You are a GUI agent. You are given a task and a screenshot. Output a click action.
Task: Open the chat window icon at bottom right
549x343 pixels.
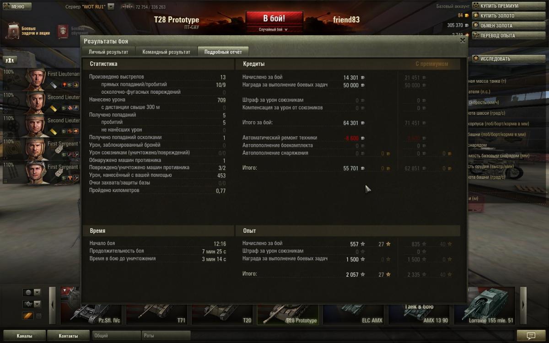(x=531, y=336)
